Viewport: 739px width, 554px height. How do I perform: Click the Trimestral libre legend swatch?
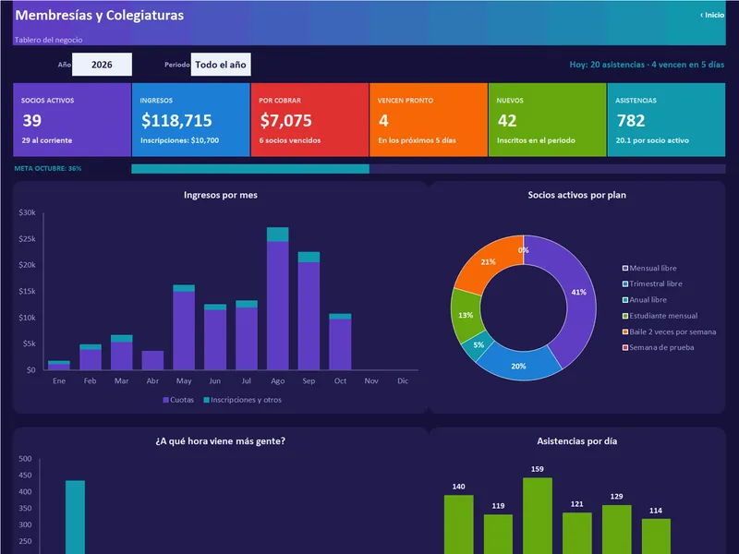tap(625, 283)
